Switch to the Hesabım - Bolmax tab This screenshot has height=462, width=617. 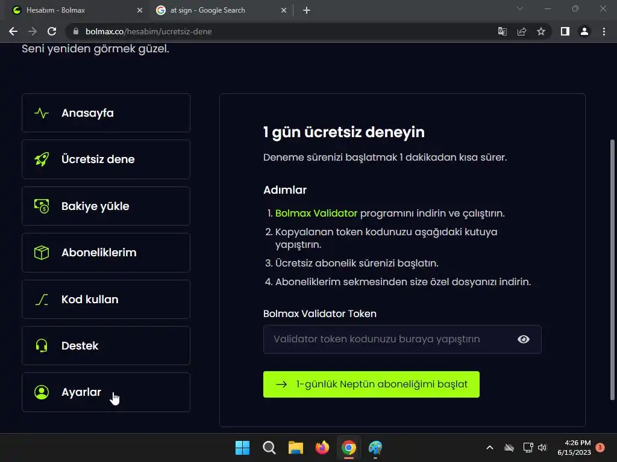click(77, 10)
